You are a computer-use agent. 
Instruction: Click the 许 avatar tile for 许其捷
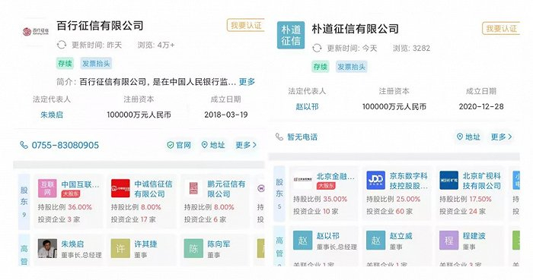point(120,249)
